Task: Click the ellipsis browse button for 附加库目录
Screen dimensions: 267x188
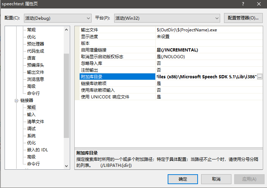Action: pyautogui.click(x=260, y=77)
